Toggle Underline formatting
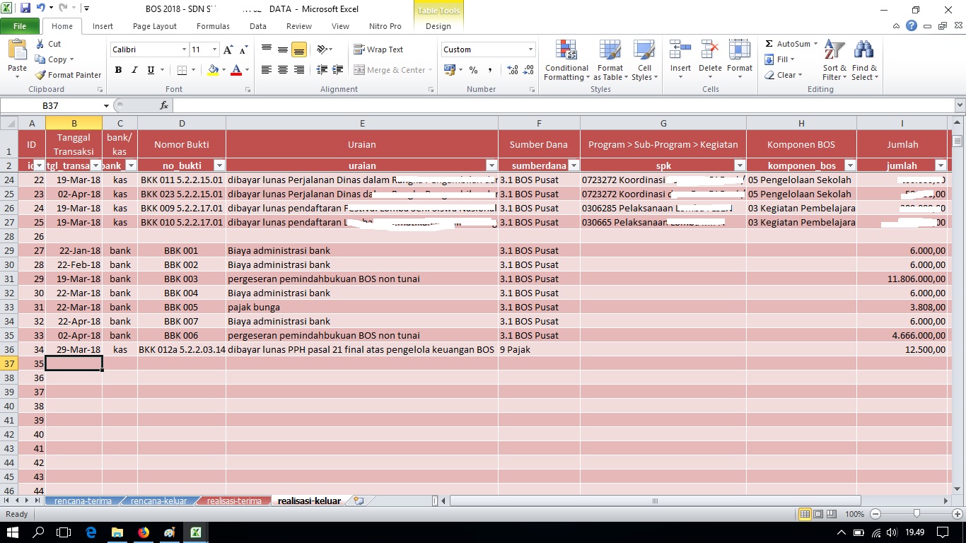 pyautogui.click(x=151, y=70)
